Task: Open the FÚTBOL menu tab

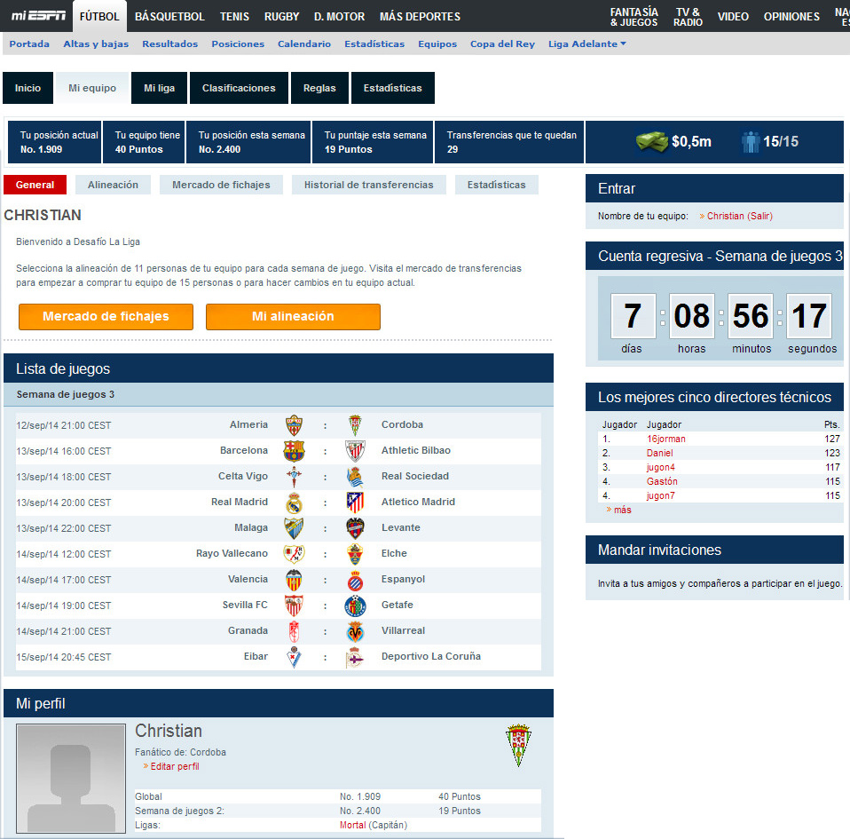Action: pyautogui.click(x=99, y=16)
